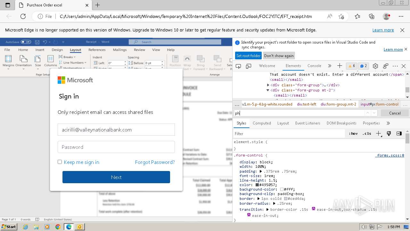Open Outlook from the taskbar
The height and width of the screenshot is (231, 410).
(x=79, y=227)
